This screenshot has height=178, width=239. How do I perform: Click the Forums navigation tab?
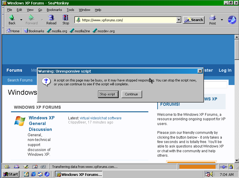(14, 70)
